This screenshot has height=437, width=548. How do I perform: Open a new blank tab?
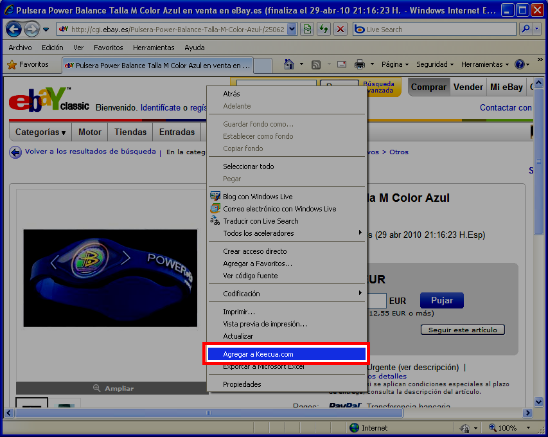pos(263,66)
